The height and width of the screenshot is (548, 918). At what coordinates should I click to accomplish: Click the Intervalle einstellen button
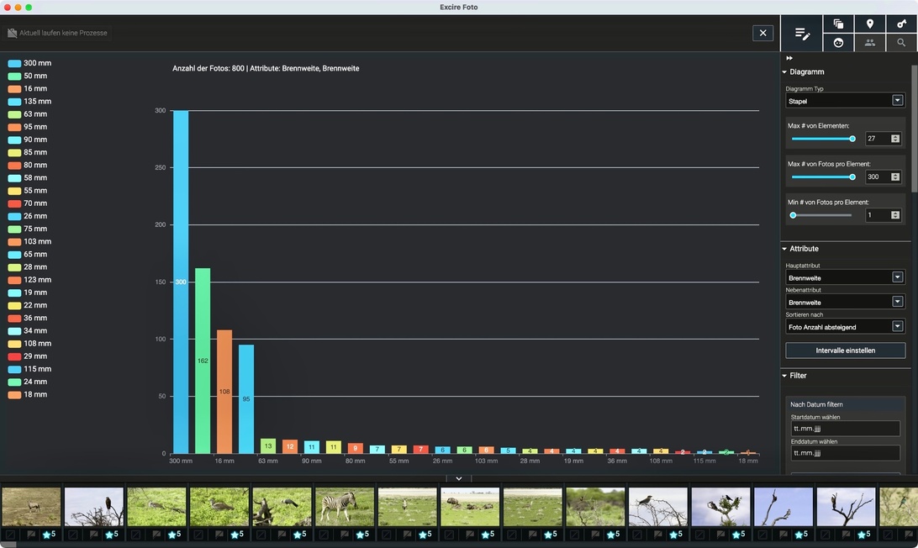(845, 350)
